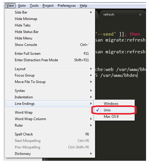Choose Windows line endings
This screenshot has width=149, height=164.
pos(114,104)
